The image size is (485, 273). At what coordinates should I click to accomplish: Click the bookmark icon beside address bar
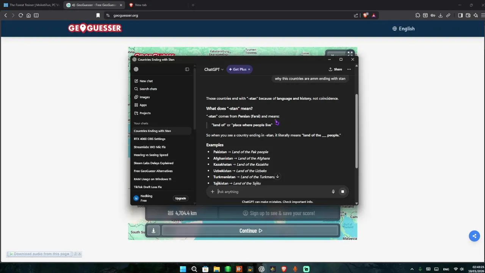tap(98, 16)
